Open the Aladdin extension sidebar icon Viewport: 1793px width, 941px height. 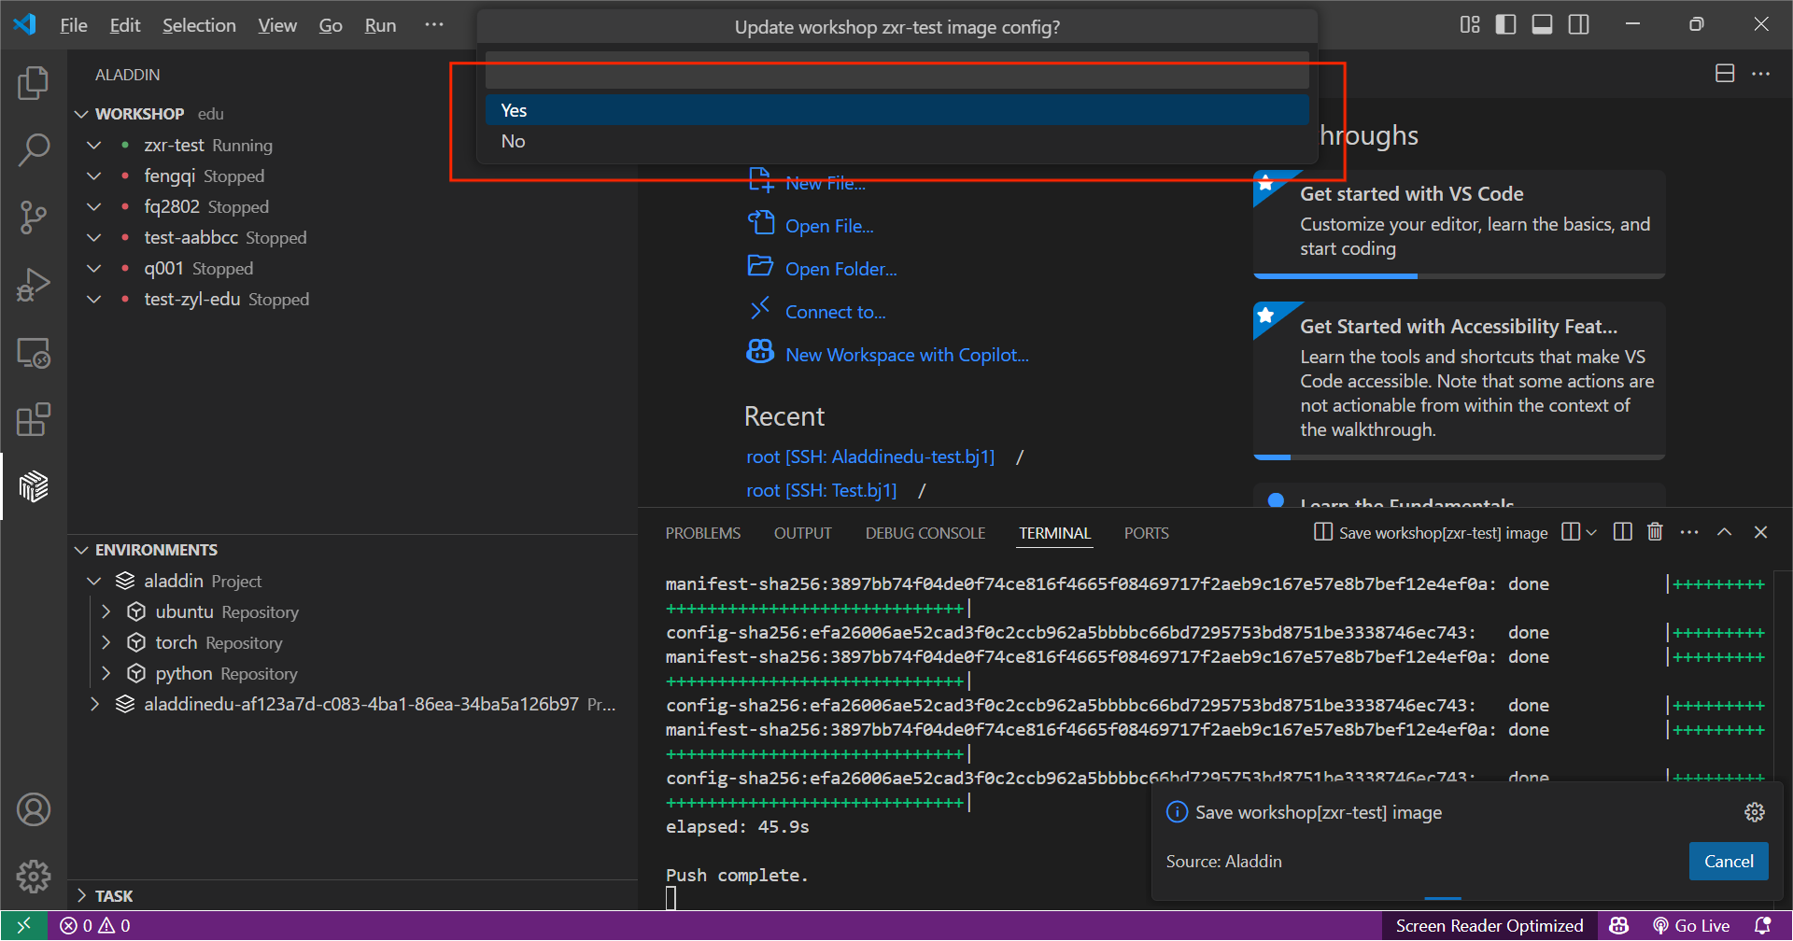[34, 486]
